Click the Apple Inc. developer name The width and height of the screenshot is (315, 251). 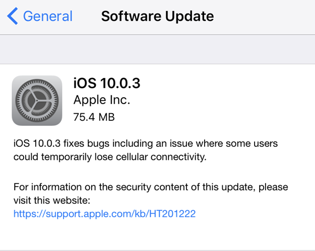point(102,100)
